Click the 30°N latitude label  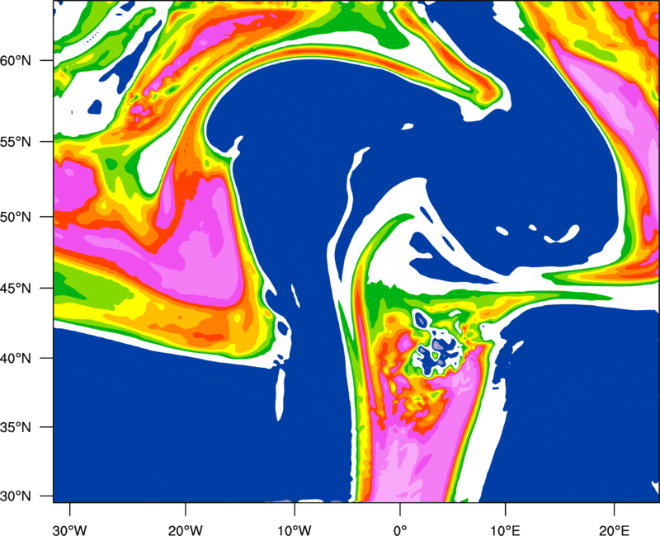[16, 496]
